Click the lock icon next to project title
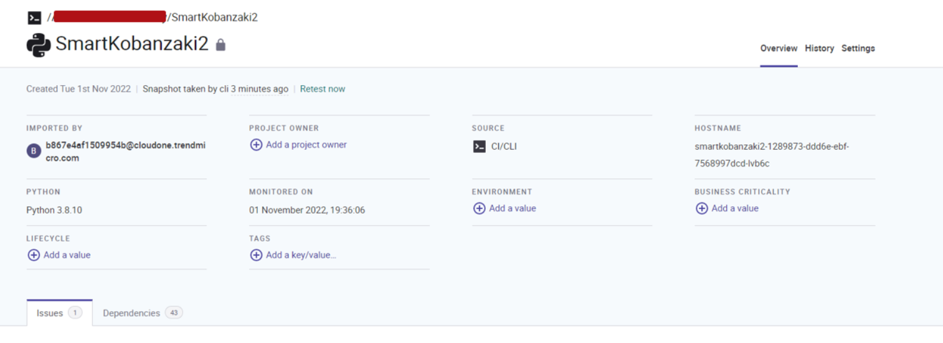The height and width of the screenshot is (343, 943). coord(220,45)
